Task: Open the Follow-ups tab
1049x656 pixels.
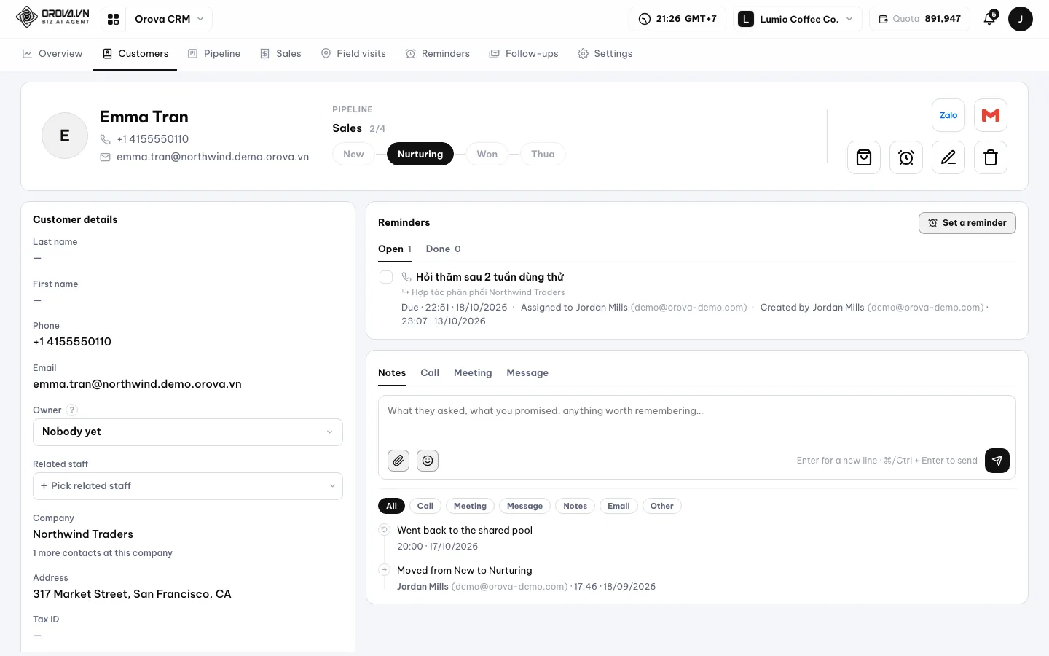Action: [x=524, y=54]
